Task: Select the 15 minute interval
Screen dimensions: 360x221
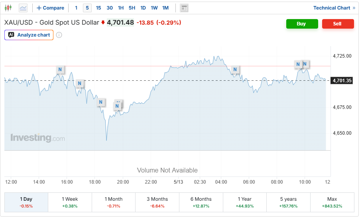Action: (98, 8)
